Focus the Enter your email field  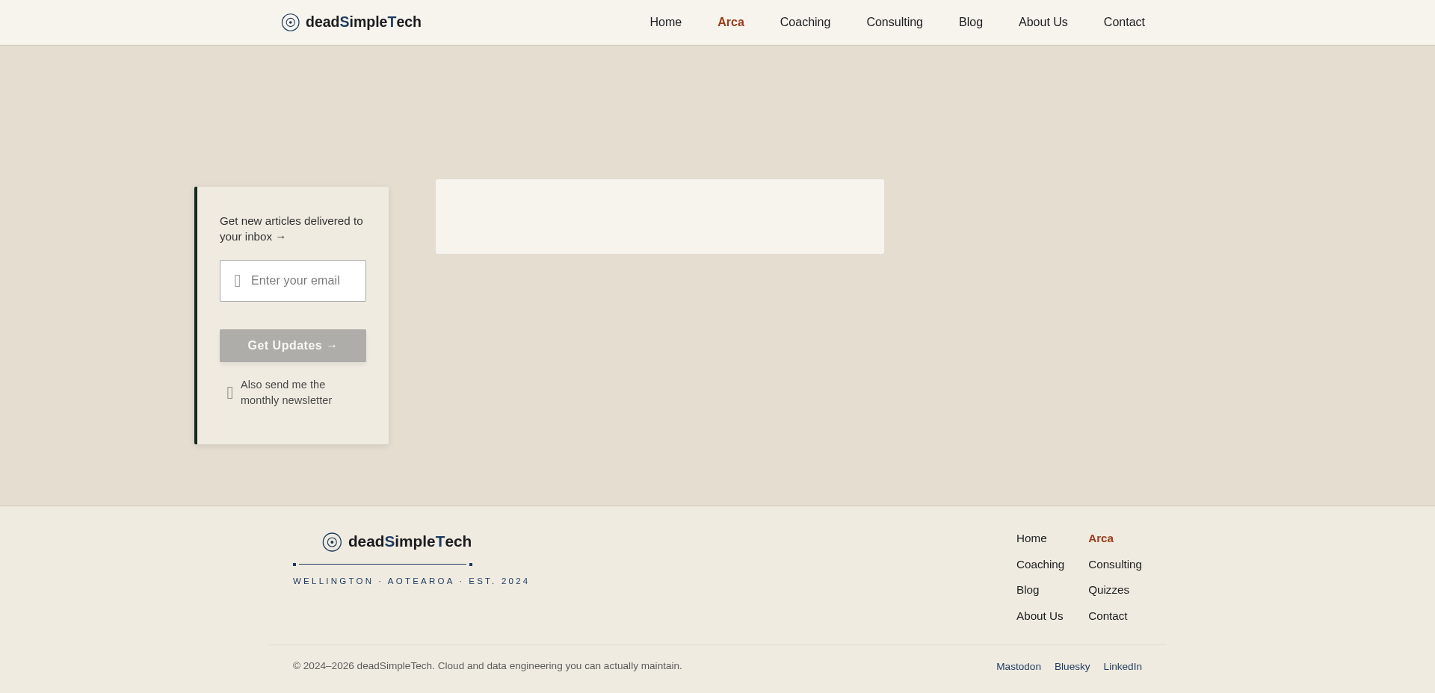click(293, 281)
